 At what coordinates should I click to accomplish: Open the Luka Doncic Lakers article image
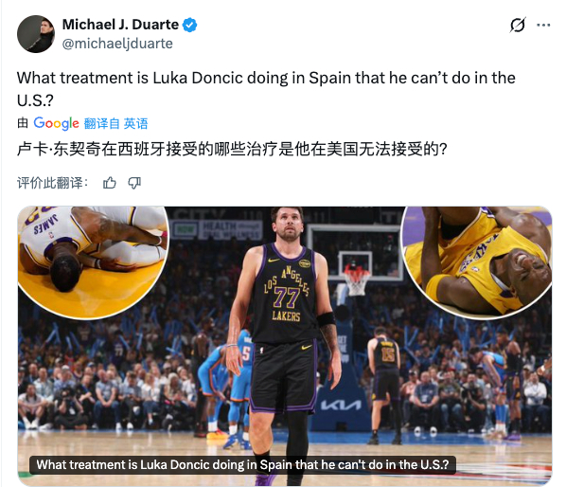(285, 346)
